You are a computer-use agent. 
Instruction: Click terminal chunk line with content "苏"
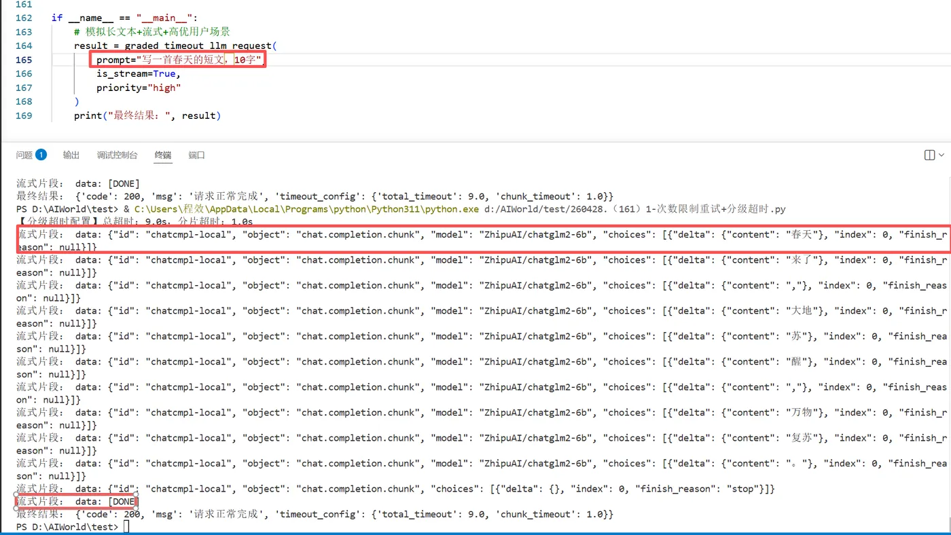click(x=482, y=342)
